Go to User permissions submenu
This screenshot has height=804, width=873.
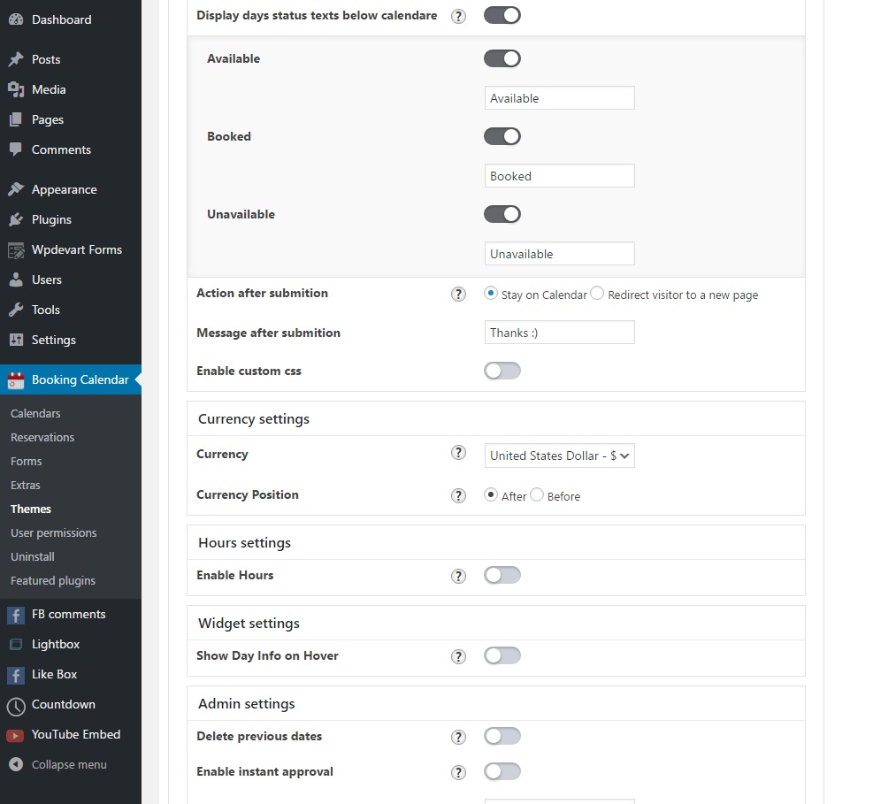click(53, 532)
